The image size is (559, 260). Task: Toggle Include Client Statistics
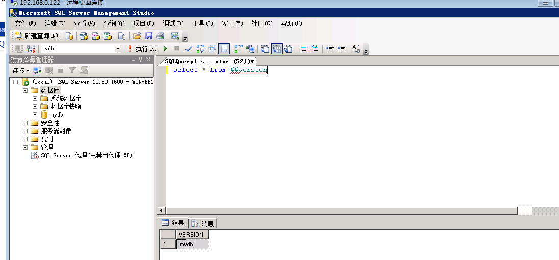click(x=250, y=49)
